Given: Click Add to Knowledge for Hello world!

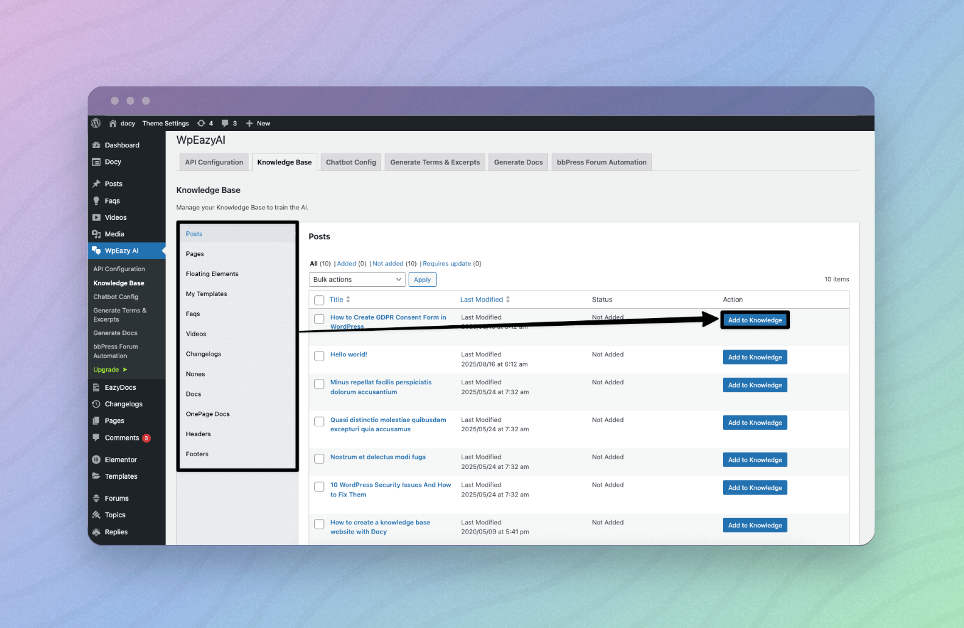Looking at the screenshot, I should coord(755,358).
